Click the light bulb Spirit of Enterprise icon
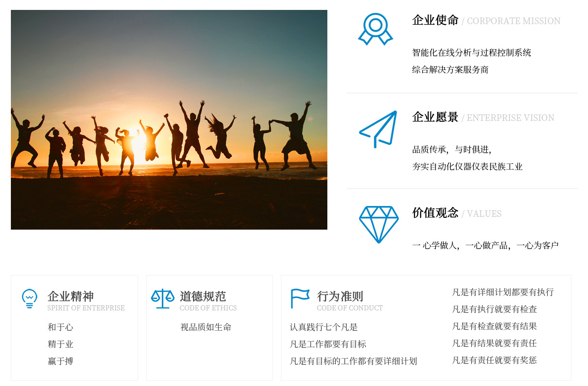The width and height of the screenshot is (588, 386). 29,299
